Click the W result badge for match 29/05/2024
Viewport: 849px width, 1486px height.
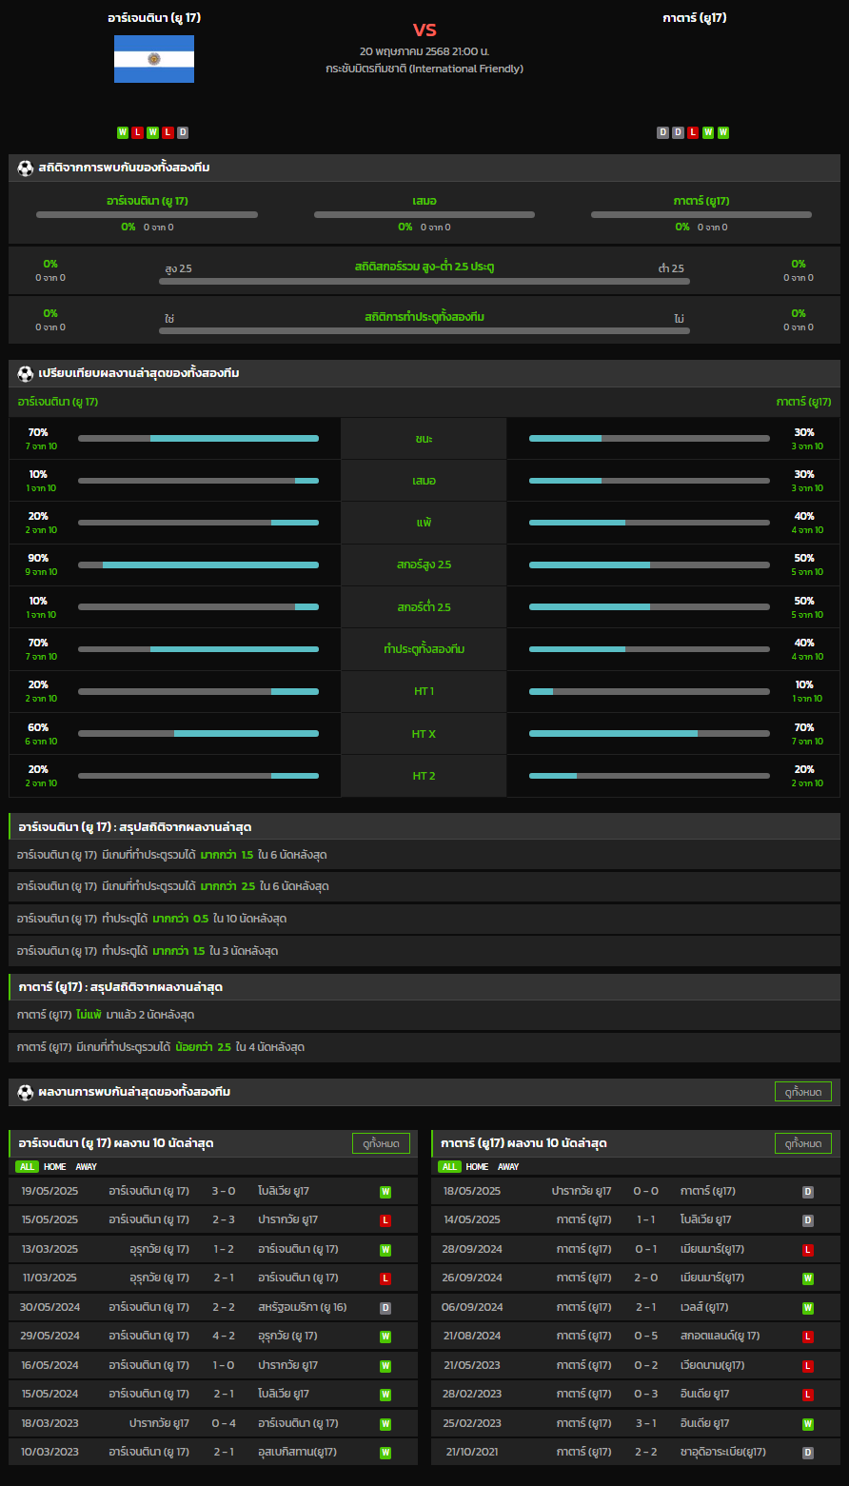coord(385,1337)
